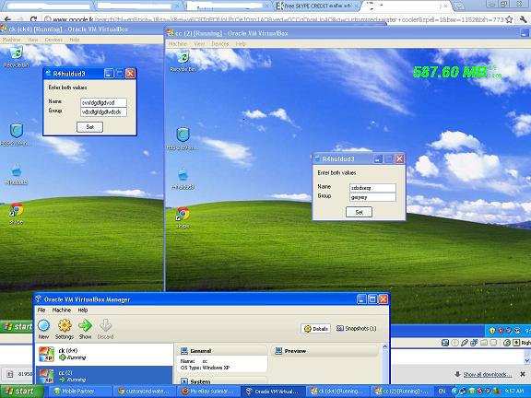This screenshot has height=398, width=531.
Task: Focus Group field in ck VM R4huldud3 dialog
Action: [103, 112]
